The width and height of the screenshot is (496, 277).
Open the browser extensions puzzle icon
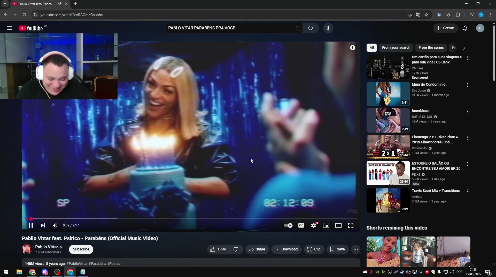point(458,15)
